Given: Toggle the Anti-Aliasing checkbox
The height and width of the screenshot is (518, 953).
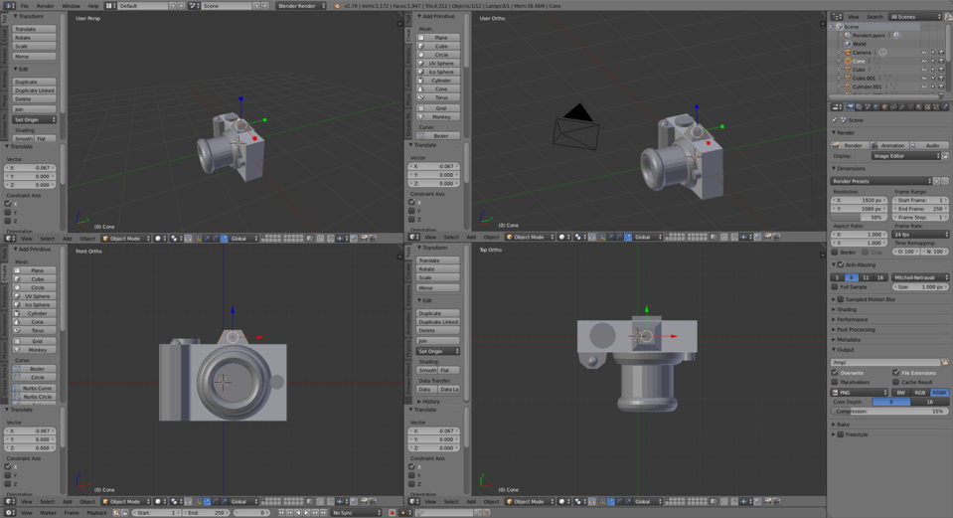Looking at the screenshot, I should 841,264.
